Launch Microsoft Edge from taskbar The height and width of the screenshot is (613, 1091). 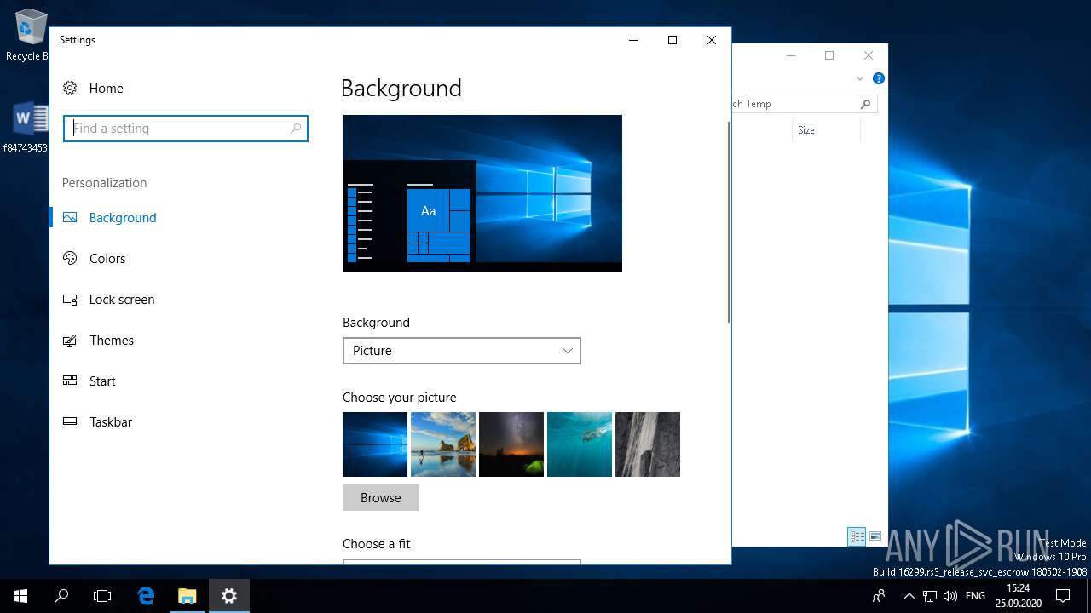coord(146,596)
